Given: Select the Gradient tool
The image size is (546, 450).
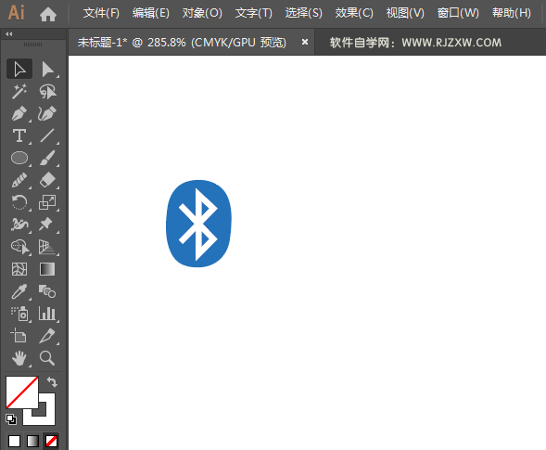Looking at the screenshot, I should pos(47,269).
